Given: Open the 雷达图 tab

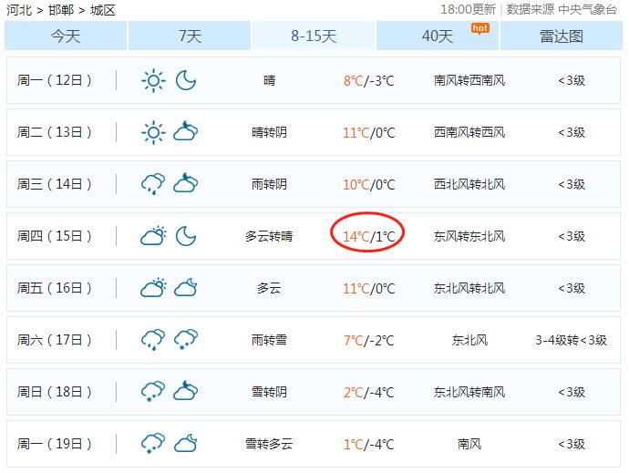Looking at the screenshot, I should (562, 36).
